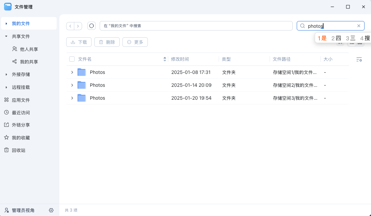Viewport: 371px width, 216px height.
Task: Expand the 我的文件 tree arrow
Action: [6, 23]
